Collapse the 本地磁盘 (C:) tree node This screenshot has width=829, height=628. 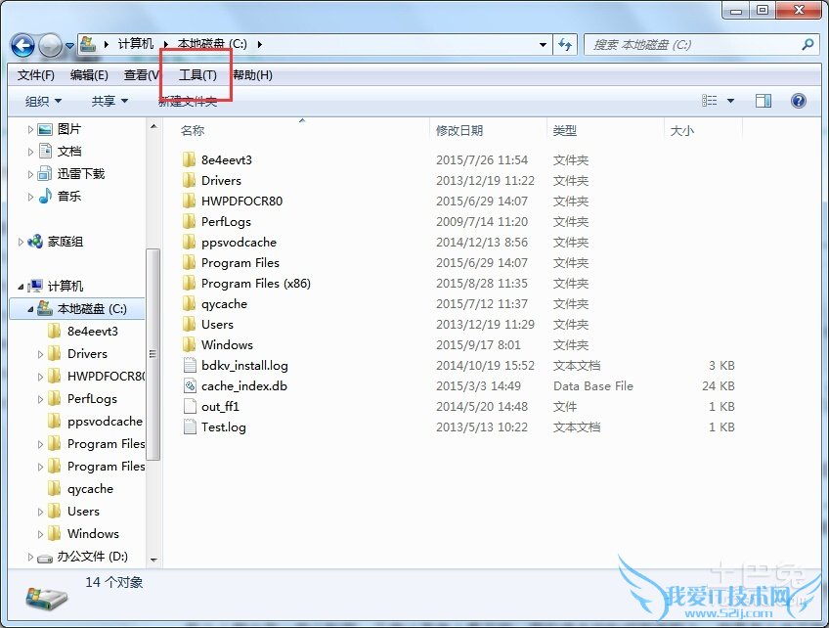pos(30,309)
